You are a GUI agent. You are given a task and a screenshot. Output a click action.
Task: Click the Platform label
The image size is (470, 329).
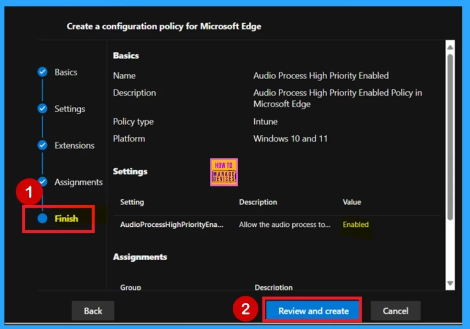click(x=129, y=138)
